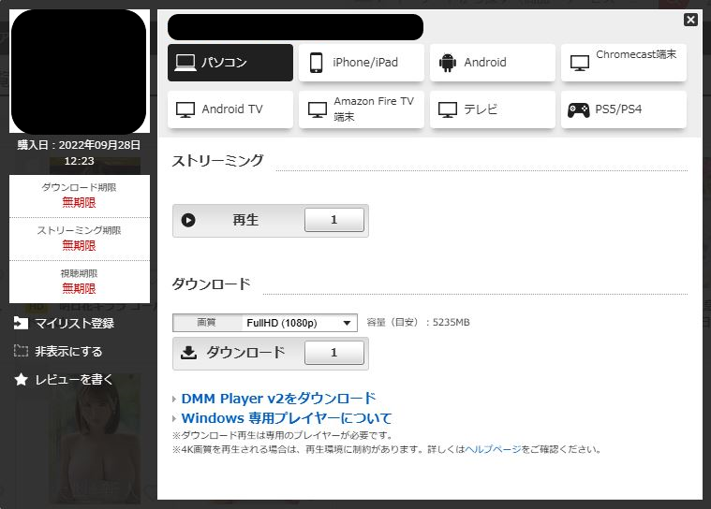
Task: Click the monitor icon in Chromecast端末 tab
Action: (580, 63)
